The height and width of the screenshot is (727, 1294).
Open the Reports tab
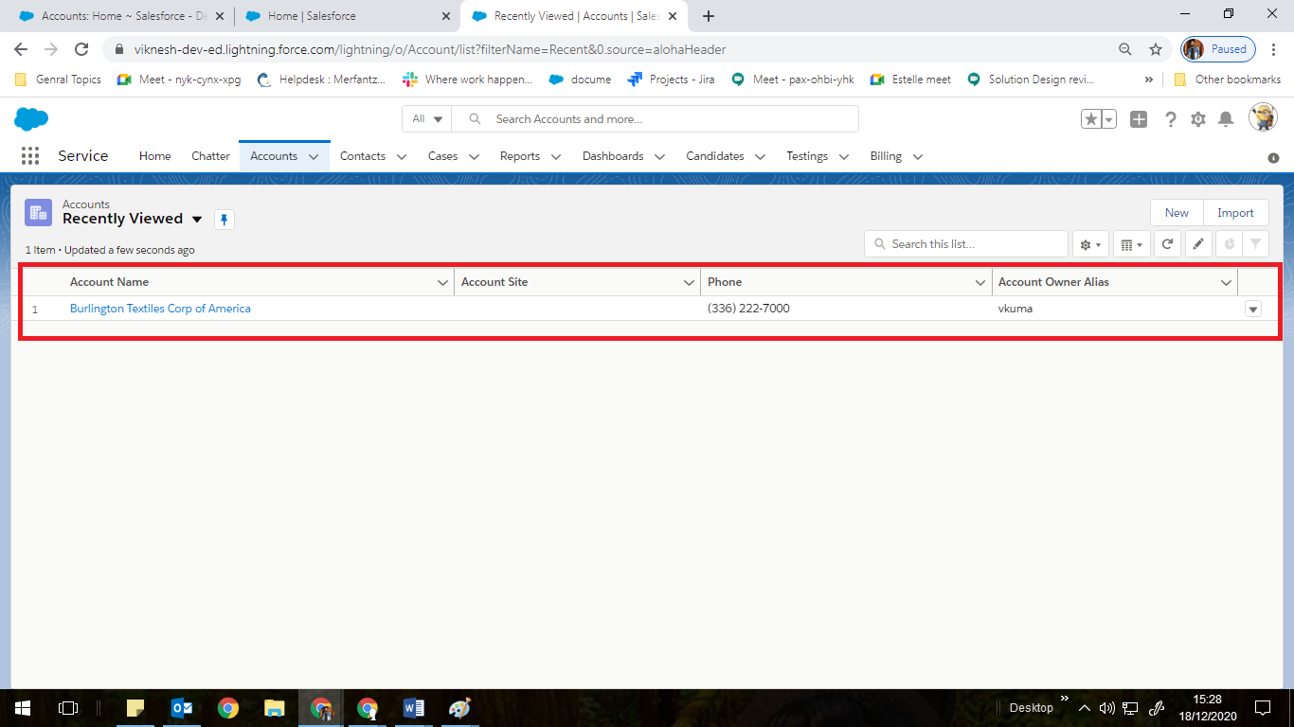pos(520,156)
